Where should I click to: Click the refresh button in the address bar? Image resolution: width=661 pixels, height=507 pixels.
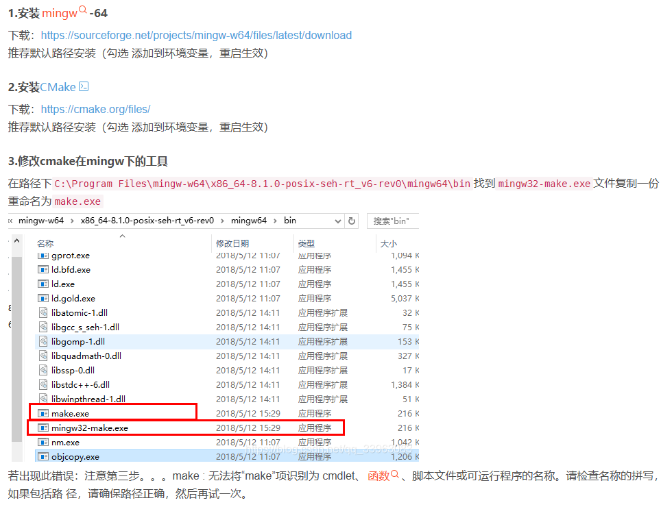352,221
